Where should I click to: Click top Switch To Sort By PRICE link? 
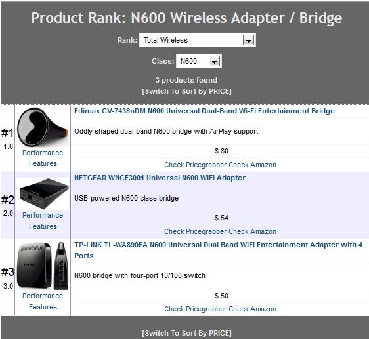[x=187, y=91]
